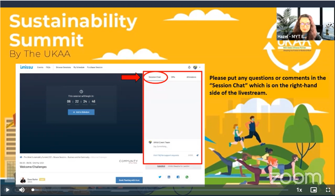335x196 pixels.
Task: Open the 1x playback speed menu
Action: pyautogui.click(x=299, y=190)
